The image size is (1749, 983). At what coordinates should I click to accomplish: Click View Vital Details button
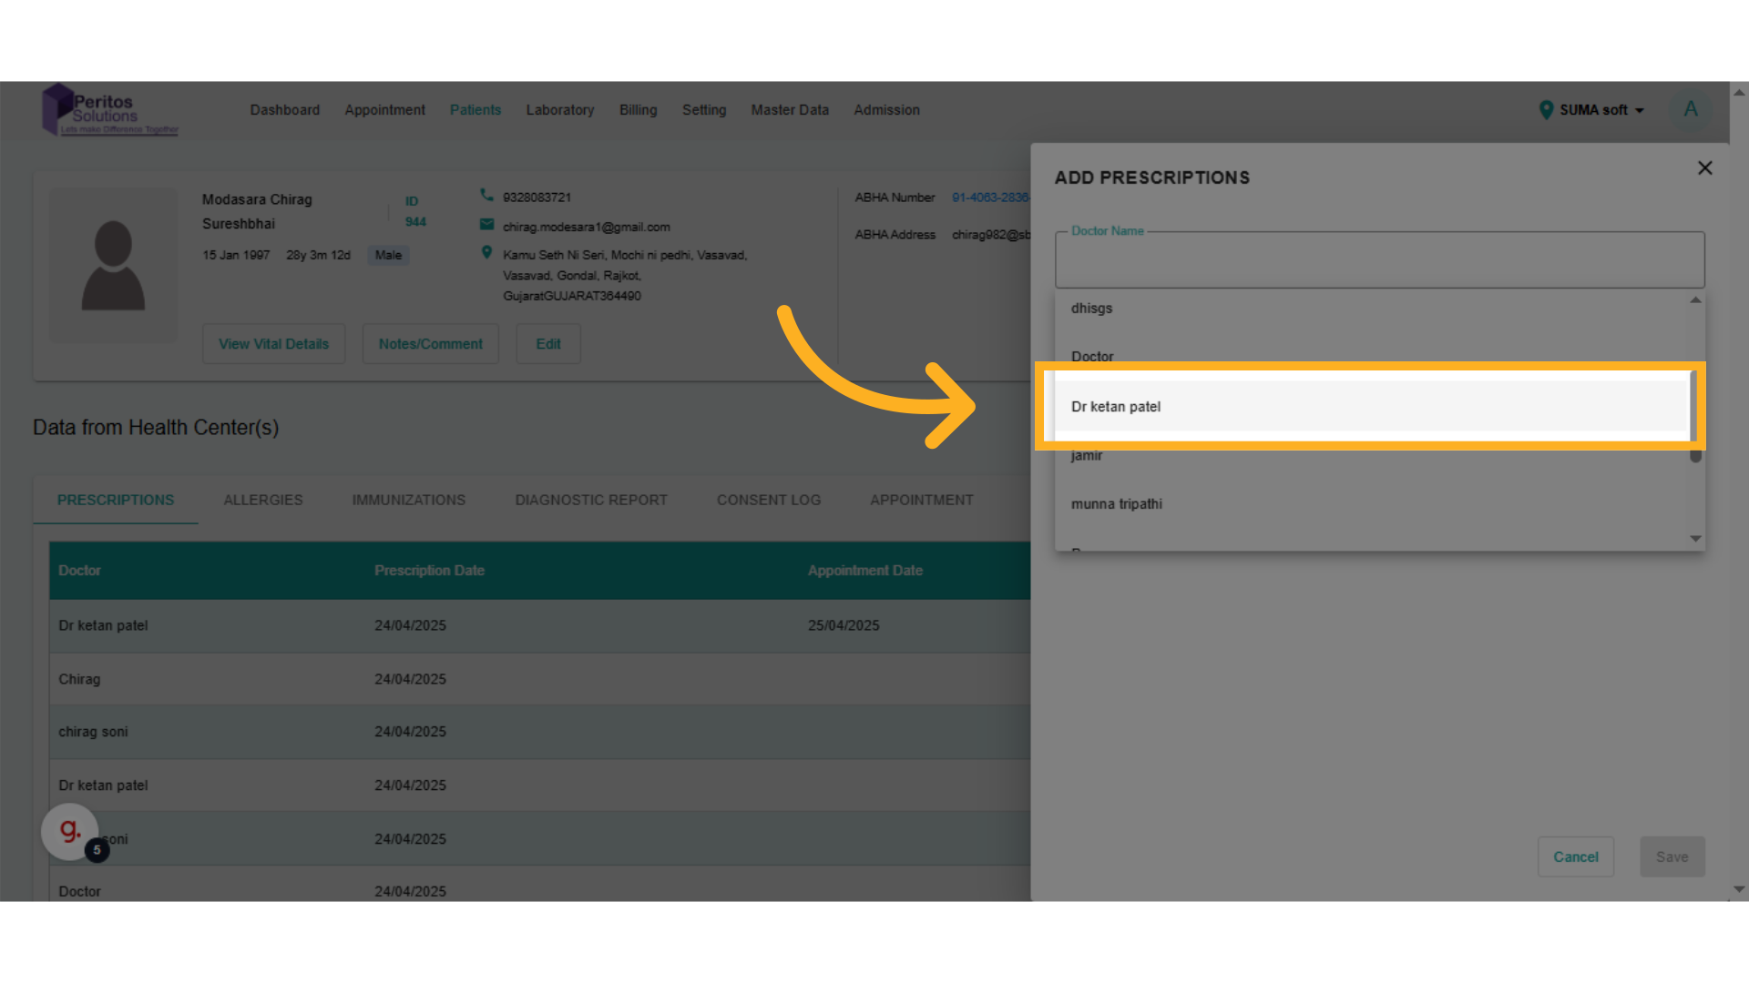point(273,344)
